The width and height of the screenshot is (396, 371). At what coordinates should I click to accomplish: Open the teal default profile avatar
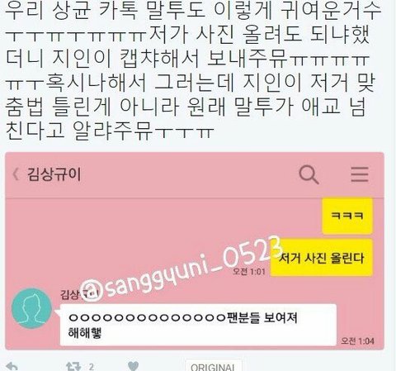pyautogui.click(x=32, y=309)
